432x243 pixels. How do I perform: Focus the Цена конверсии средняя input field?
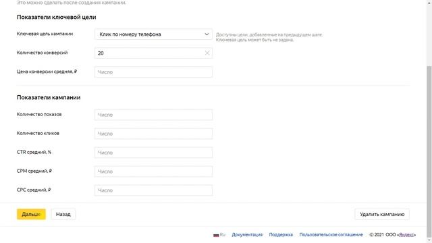click(x=153, y=72)
